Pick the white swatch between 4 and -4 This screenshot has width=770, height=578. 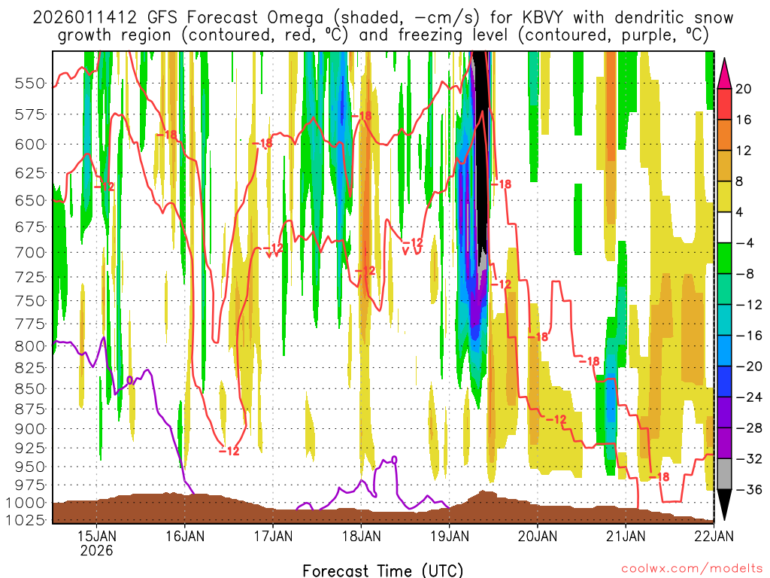726,227
